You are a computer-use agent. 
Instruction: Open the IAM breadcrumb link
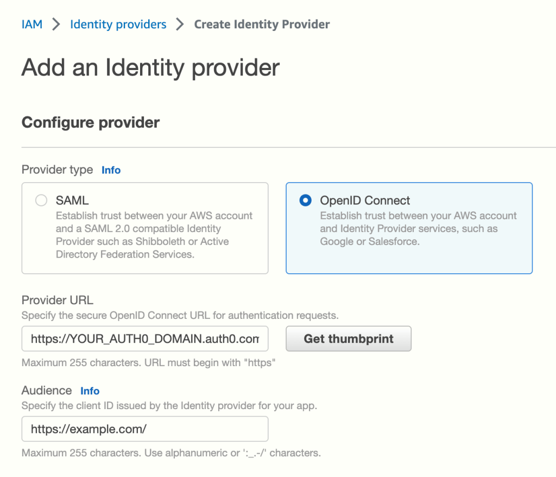[x=31, y=24]
